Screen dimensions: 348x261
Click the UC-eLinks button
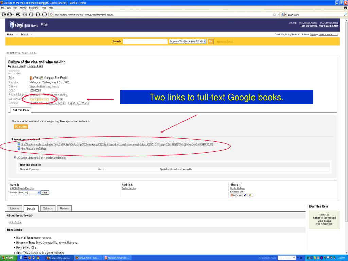point(21,127)
